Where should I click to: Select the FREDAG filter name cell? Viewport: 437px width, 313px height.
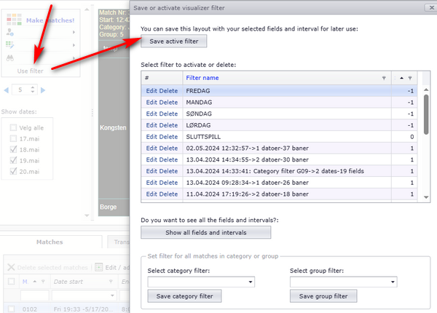click(287, 91)
